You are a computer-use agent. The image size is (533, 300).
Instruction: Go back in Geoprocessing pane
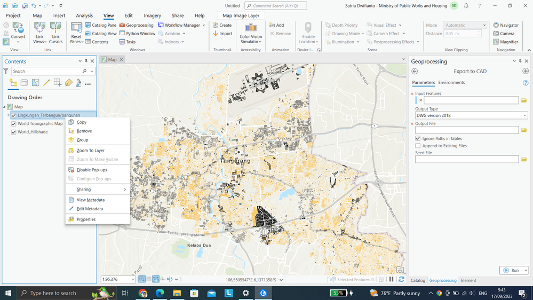point(415,71)
